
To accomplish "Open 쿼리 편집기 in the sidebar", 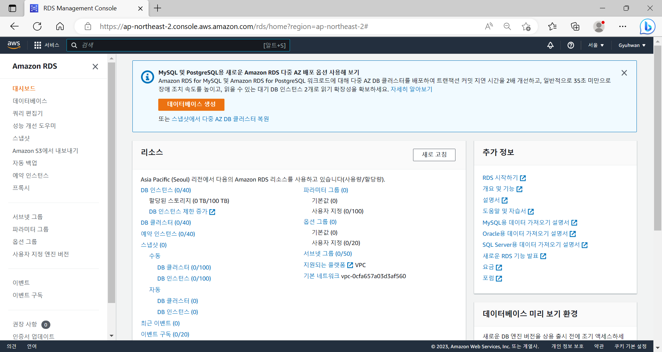I will (28, 114).
